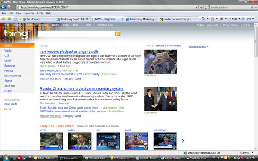Viewport: 258px width, 161px height.
Task: Switch to Advertising, Marketing tab
Action: pyautogui.click(x=141, y=19)
